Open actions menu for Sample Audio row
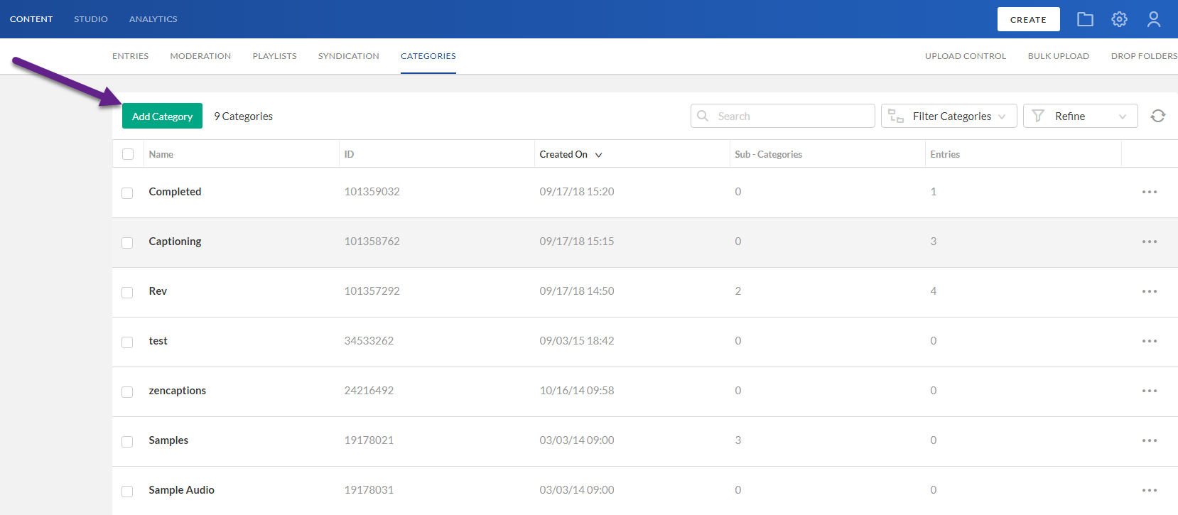 point(1150,490)
